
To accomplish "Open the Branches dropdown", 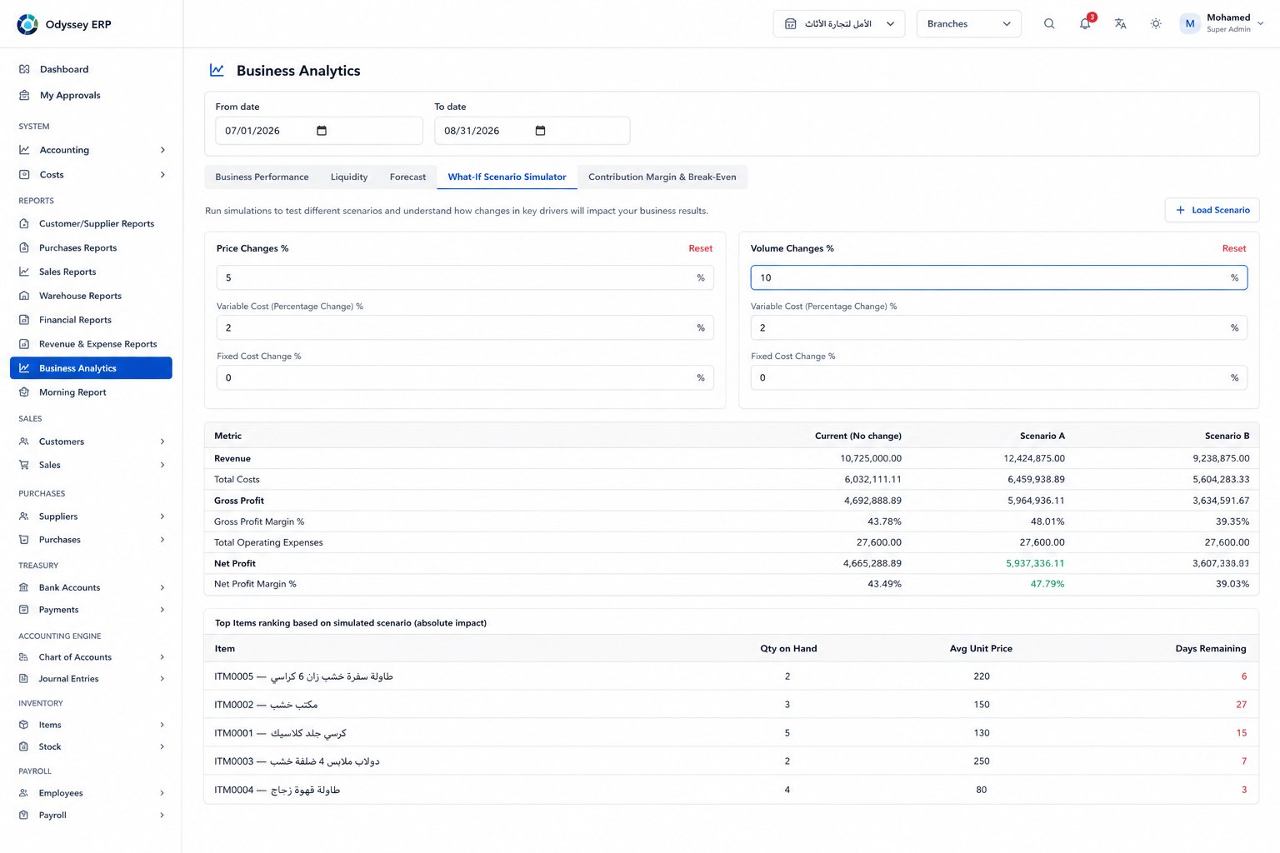I will [968, 24].
